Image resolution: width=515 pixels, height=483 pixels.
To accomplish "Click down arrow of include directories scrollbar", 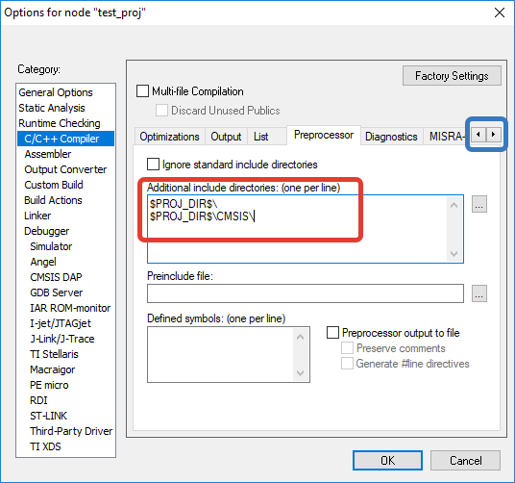I will pos(454,253).
